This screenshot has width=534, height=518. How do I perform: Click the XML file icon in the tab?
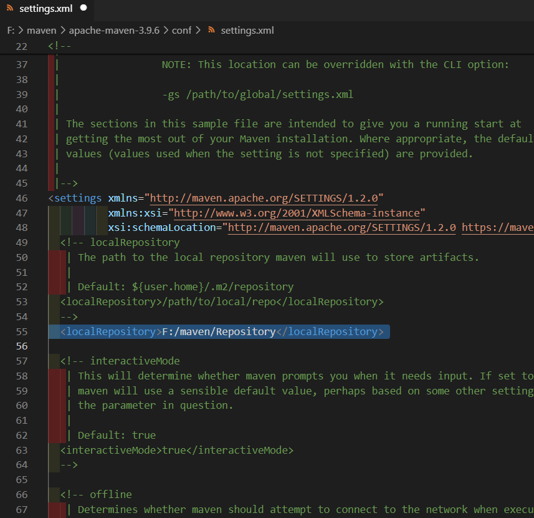(x=9, y=9)
